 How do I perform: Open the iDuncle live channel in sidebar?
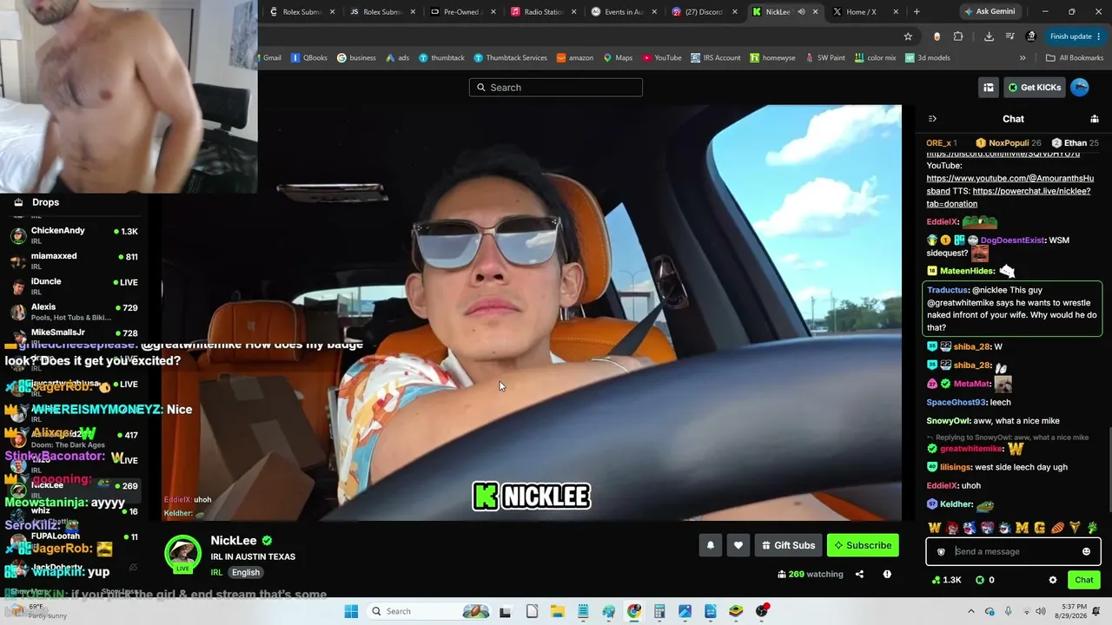[x=74, y=286]
